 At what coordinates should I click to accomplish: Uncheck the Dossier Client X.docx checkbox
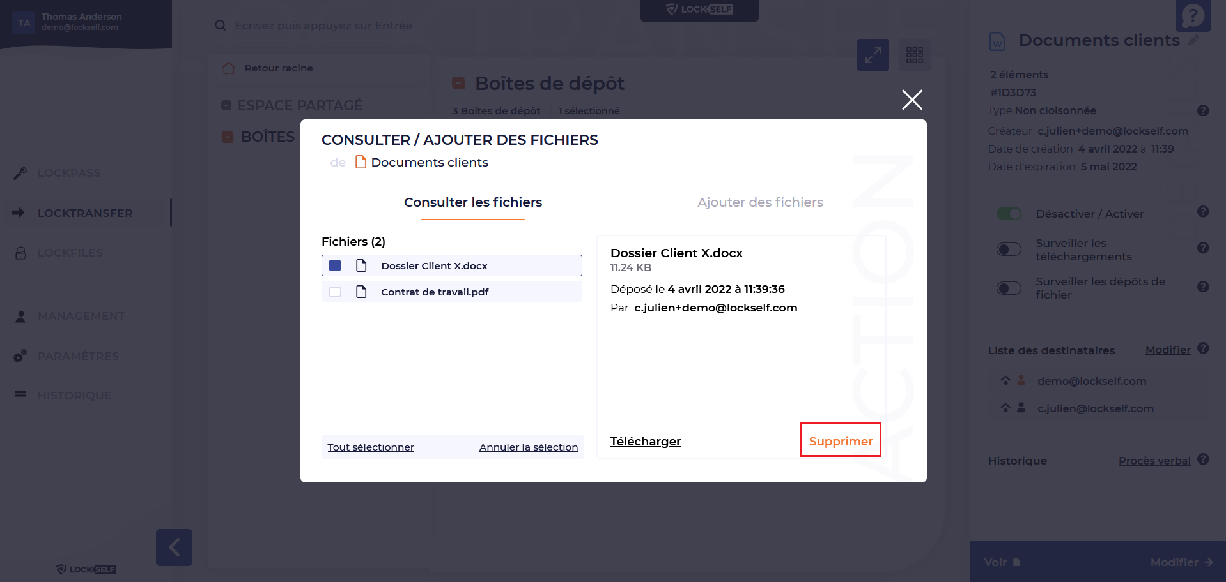tap(335, 265)
